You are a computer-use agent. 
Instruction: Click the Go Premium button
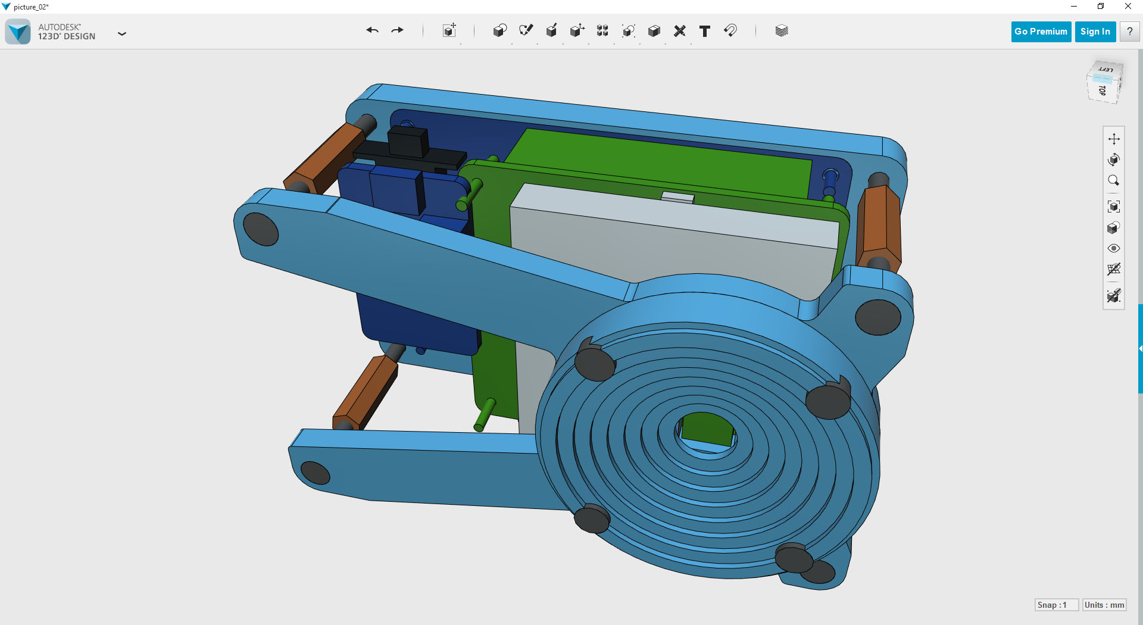(x=1041, y=32)
